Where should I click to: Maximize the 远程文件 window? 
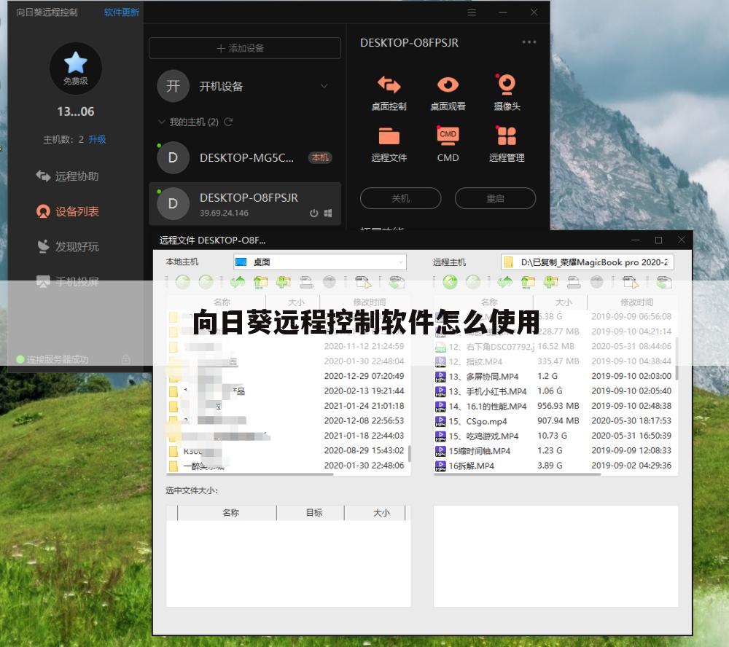click(658, 240)
